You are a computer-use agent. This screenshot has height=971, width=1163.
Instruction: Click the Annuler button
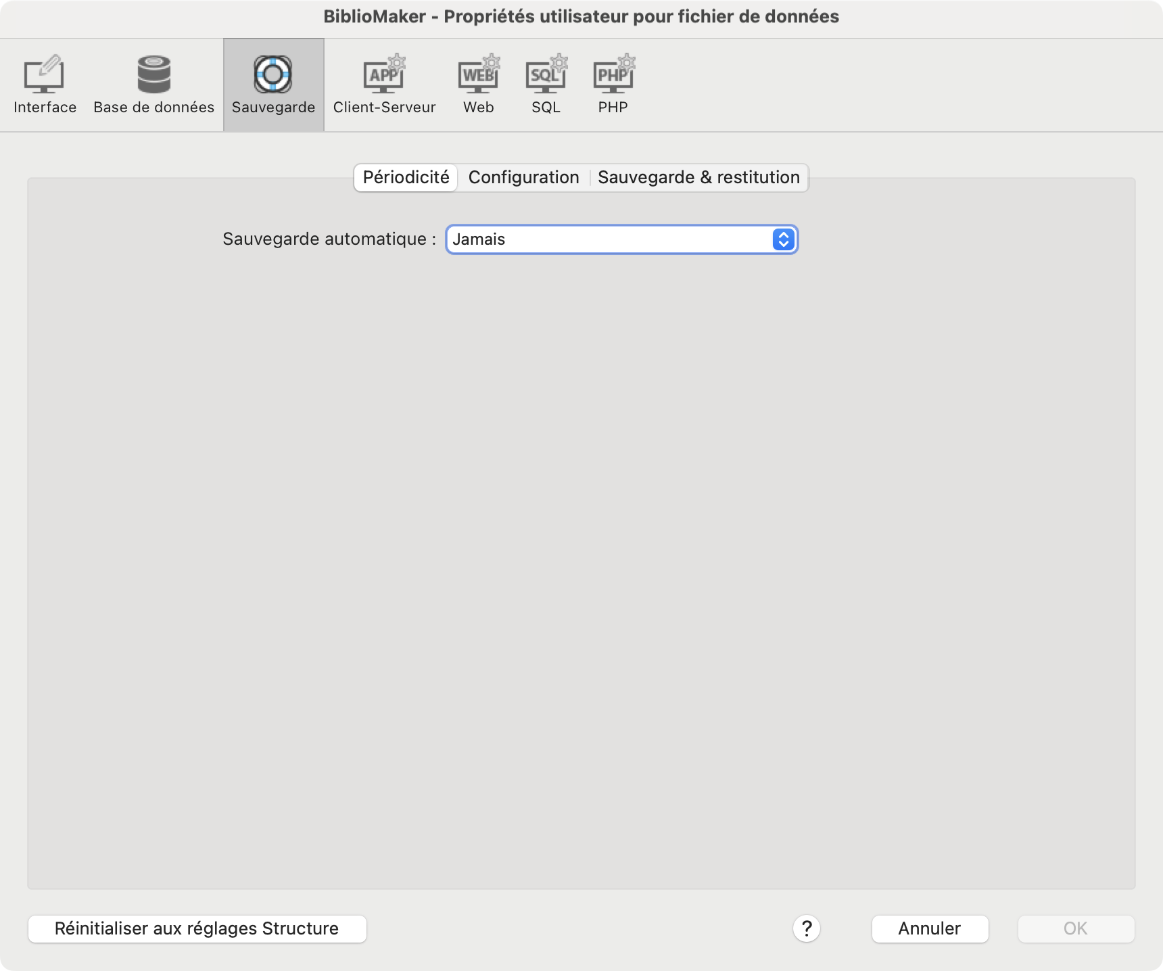click(x=930, y=928)
